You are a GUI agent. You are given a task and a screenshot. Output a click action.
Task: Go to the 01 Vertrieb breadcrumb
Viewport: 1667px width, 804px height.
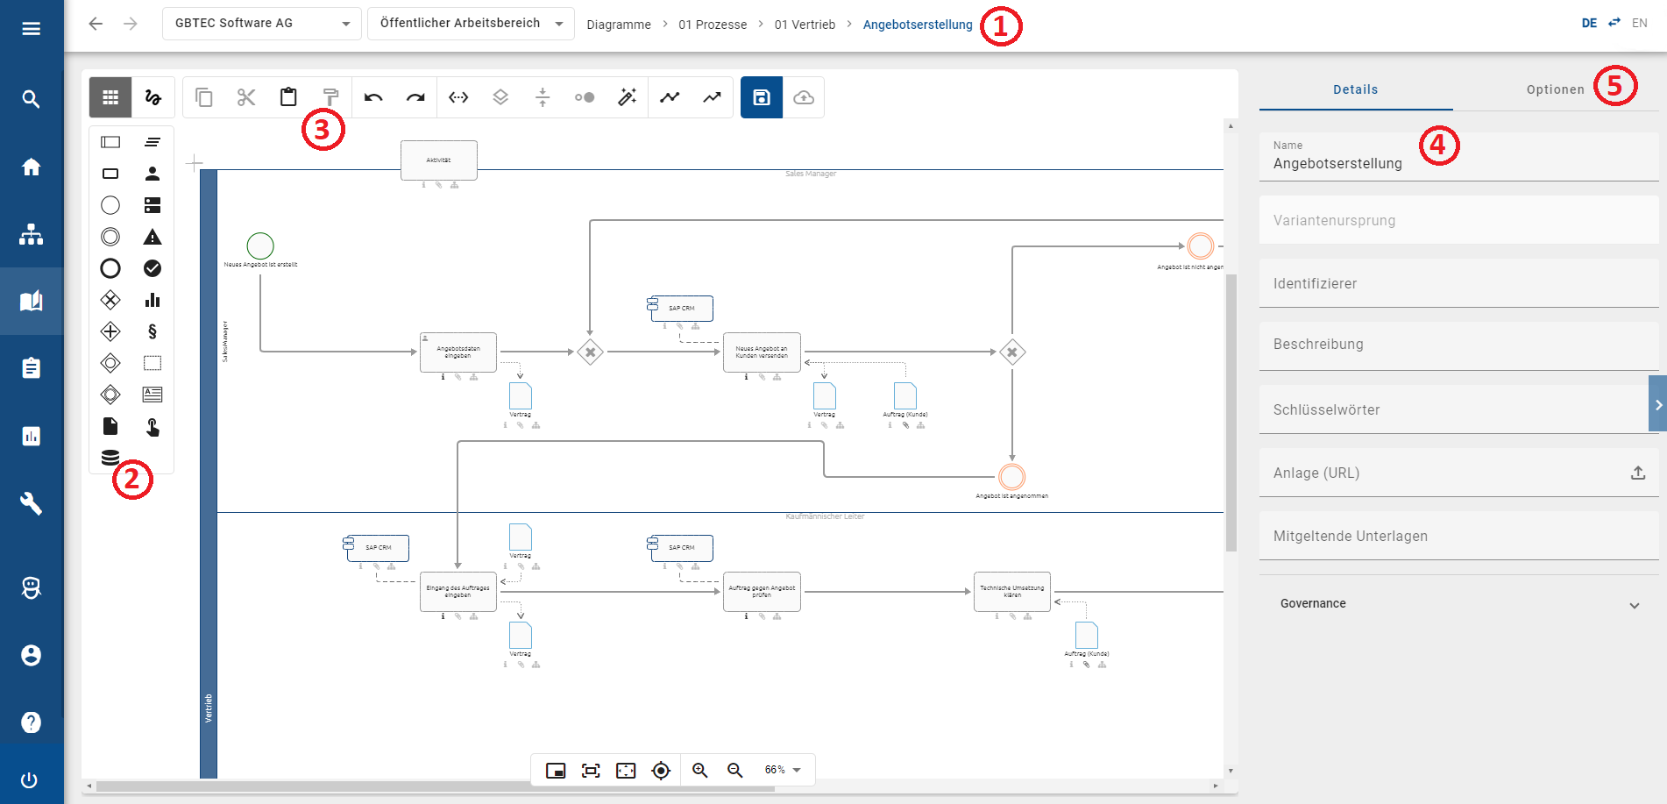tap(805, 25)
